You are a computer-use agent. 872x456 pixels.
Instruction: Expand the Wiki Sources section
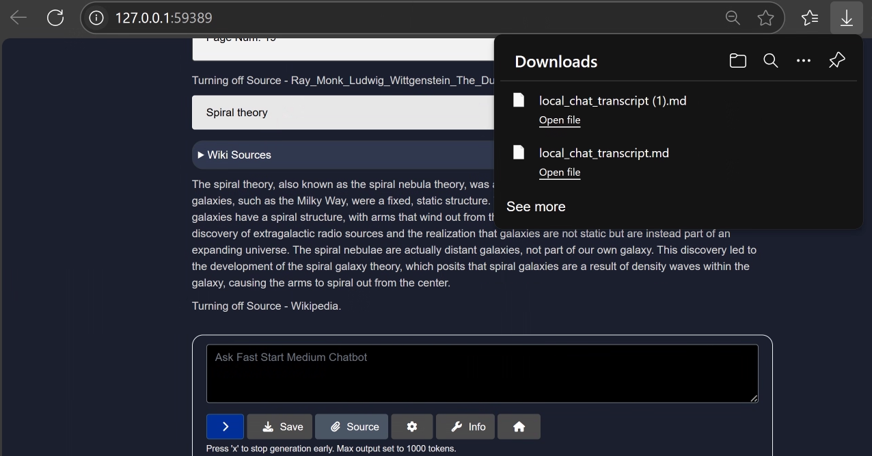234,155
